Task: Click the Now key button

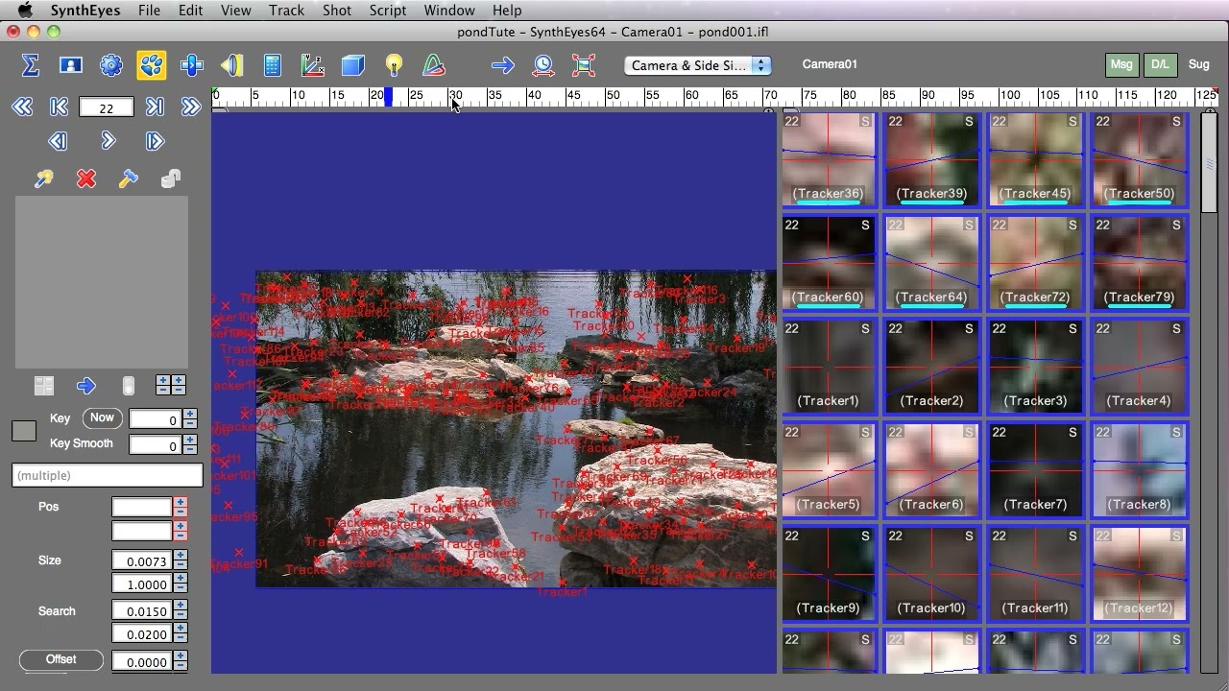Action: coord(102,417)
